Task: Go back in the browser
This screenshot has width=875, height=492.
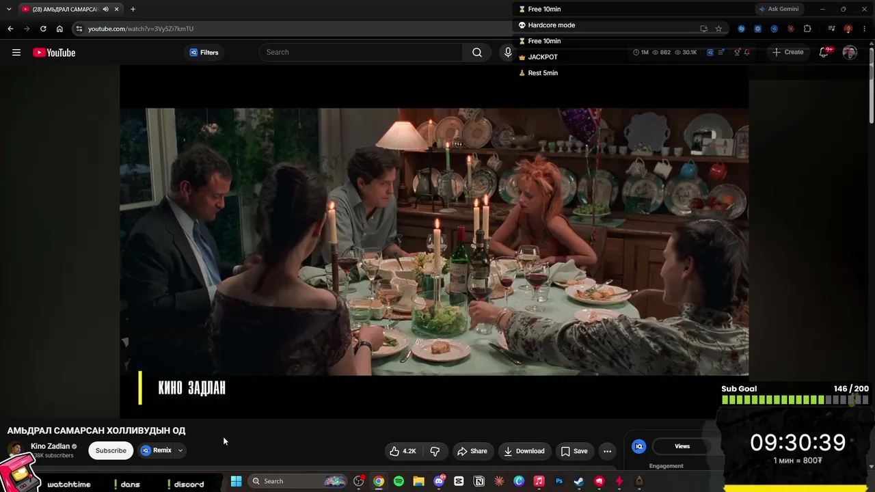Action: coord(10,29)
